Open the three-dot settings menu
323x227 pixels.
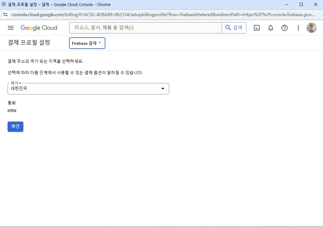pyautogui.click(x=298, y=28)
